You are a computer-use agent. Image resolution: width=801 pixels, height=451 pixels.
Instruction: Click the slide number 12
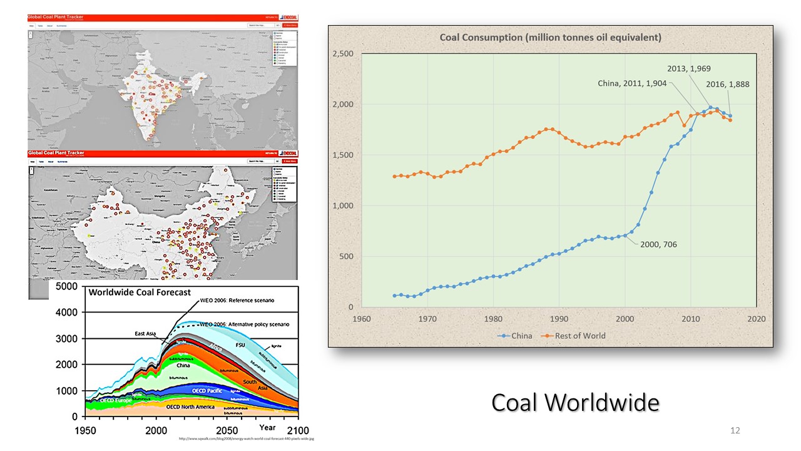click(x=735, y=430)
